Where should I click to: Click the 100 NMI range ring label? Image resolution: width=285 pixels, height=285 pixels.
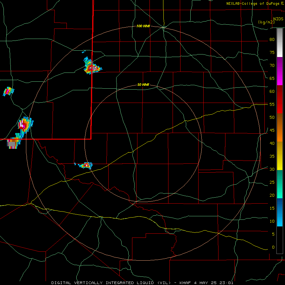coord(143,26)
